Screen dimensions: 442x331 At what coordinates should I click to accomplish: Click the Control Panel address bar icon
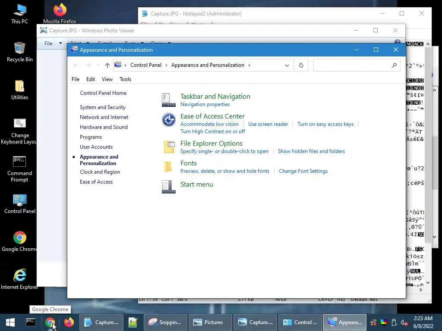tap(118, 65)
